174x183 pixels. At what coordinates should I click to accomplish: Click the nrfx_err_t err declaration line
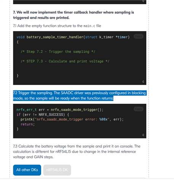click(60, 110)
